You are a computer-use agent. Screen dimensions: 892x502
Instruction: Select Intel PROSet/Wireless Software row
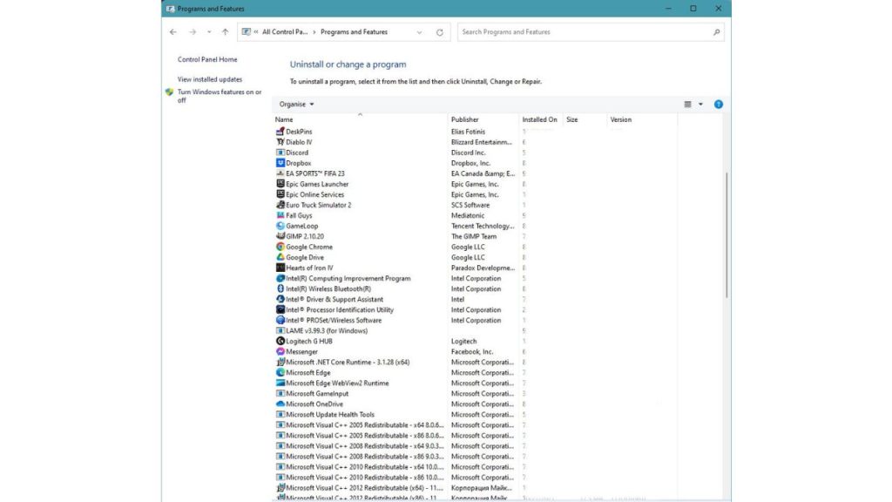pyautogui.click(x=475, y=321)
